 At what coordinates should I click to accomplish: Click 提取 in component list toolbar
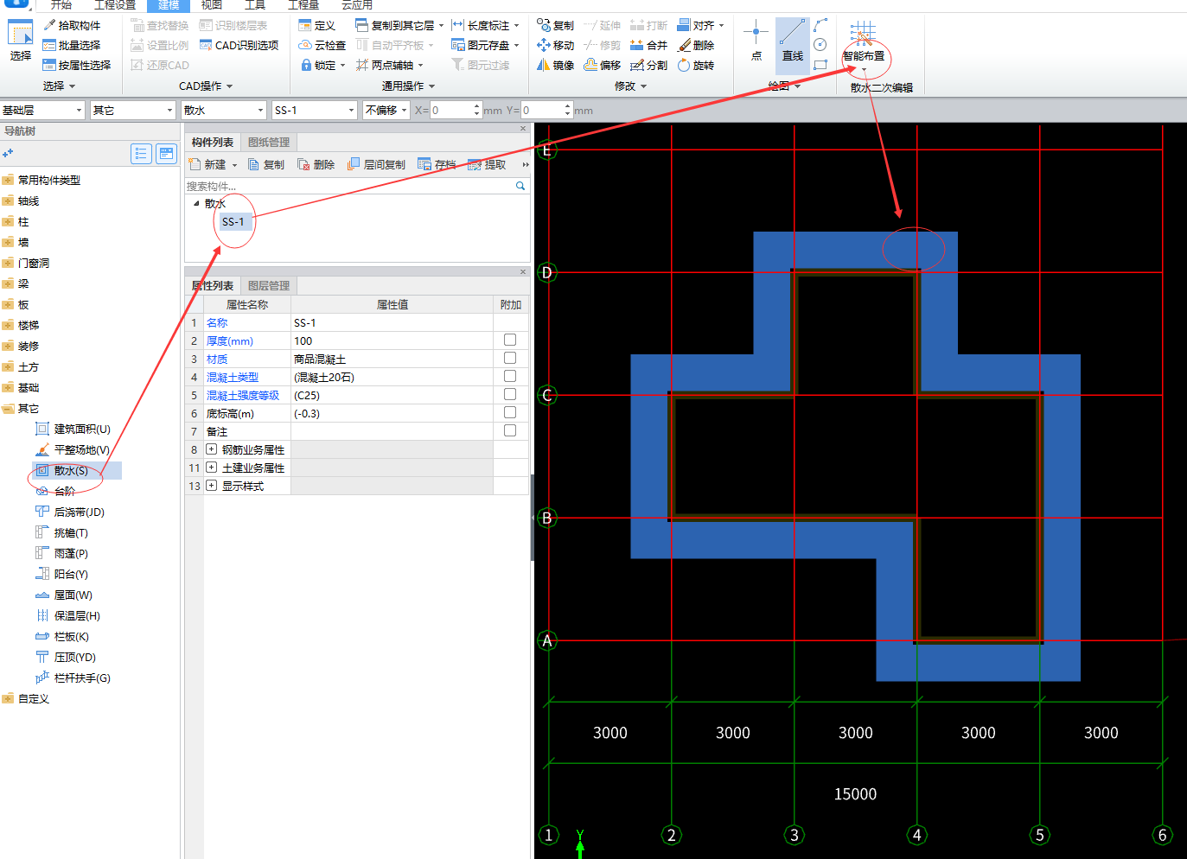point(487,164)
